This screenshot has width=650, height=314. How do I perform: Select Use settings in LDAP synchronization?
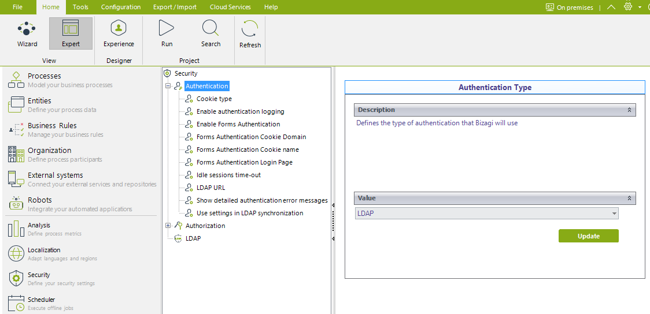[250, 213]
